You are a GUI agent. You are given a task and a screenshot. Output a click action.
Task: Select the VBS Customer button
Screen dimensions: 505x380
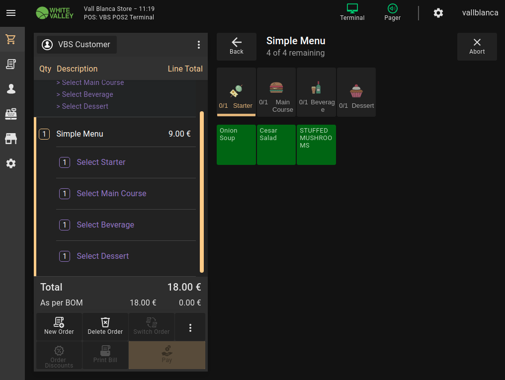coord(77,45)
